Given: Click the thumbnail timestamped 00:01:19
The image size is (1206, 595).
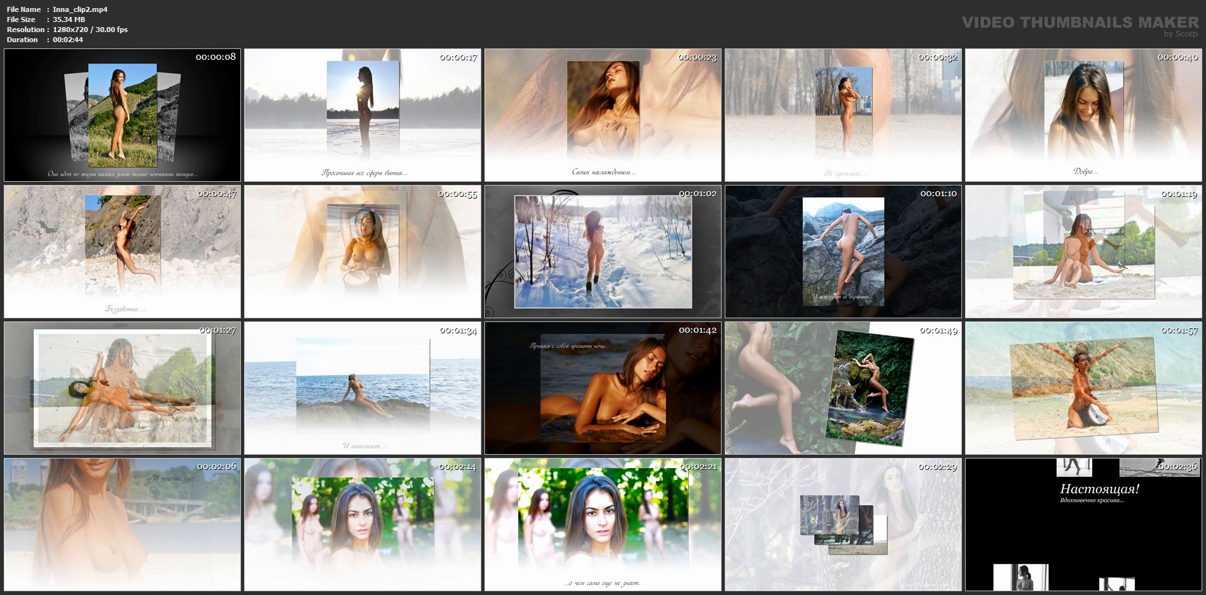Looking at the screenshot, I should [x=1083, y=252].
